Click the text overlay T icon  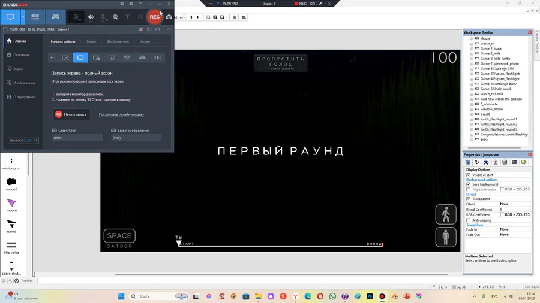pos(127,17)
